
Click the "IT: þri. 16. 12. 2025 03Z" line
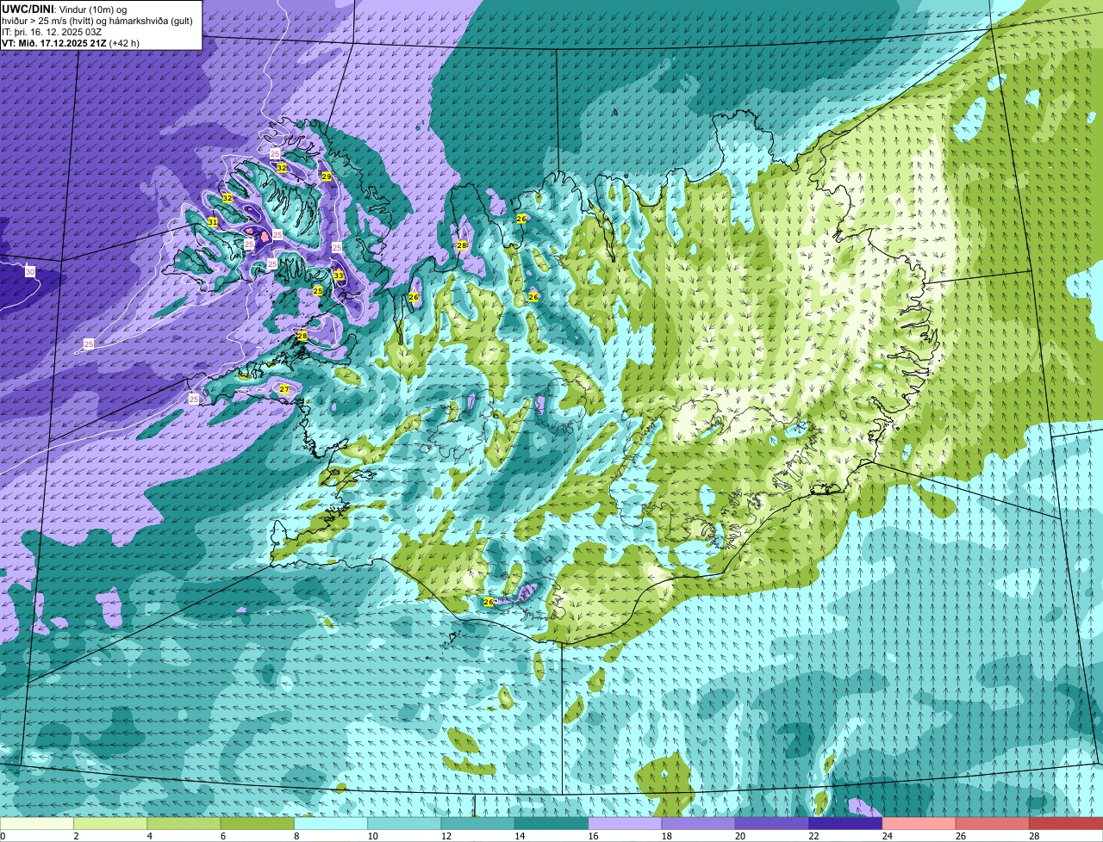click(x=53, y=31)
